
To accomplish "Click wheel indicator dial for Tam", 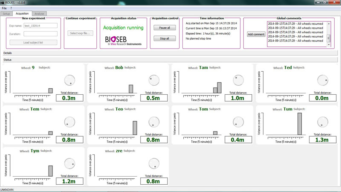I will click(x=238, y=80).
